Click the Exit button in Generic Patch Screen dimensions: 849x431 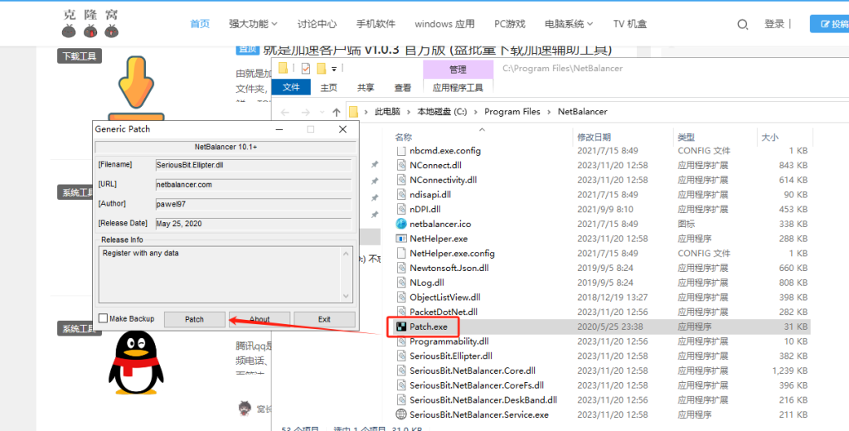[x=324, y=319]
